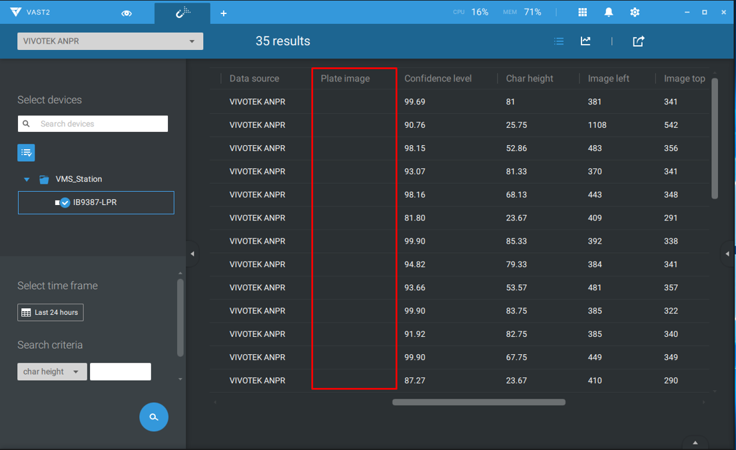Click the magnifier icon in the device search bar

coord(25,124)
